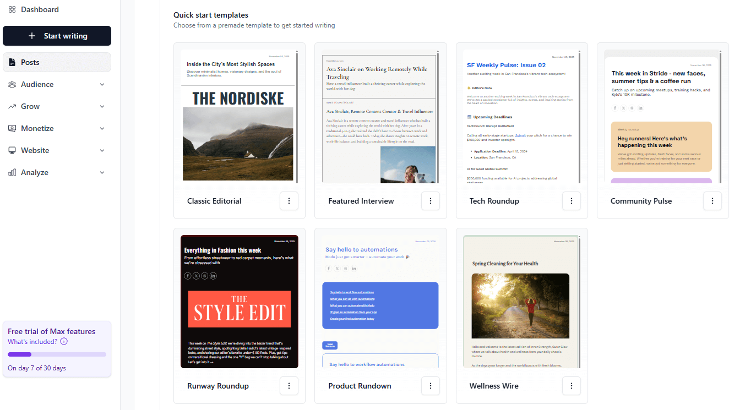Open three-dot menu for Featured Interview
This screenshot has width=740, height=410.
click(x=430, y=201)
